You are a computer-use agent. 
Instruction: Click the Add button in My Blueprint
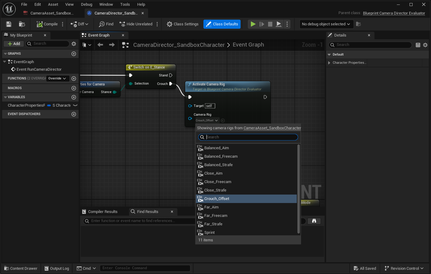(x=14, y=44)
